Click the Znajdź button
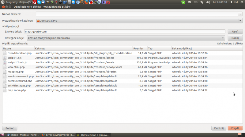 (235, 128)
